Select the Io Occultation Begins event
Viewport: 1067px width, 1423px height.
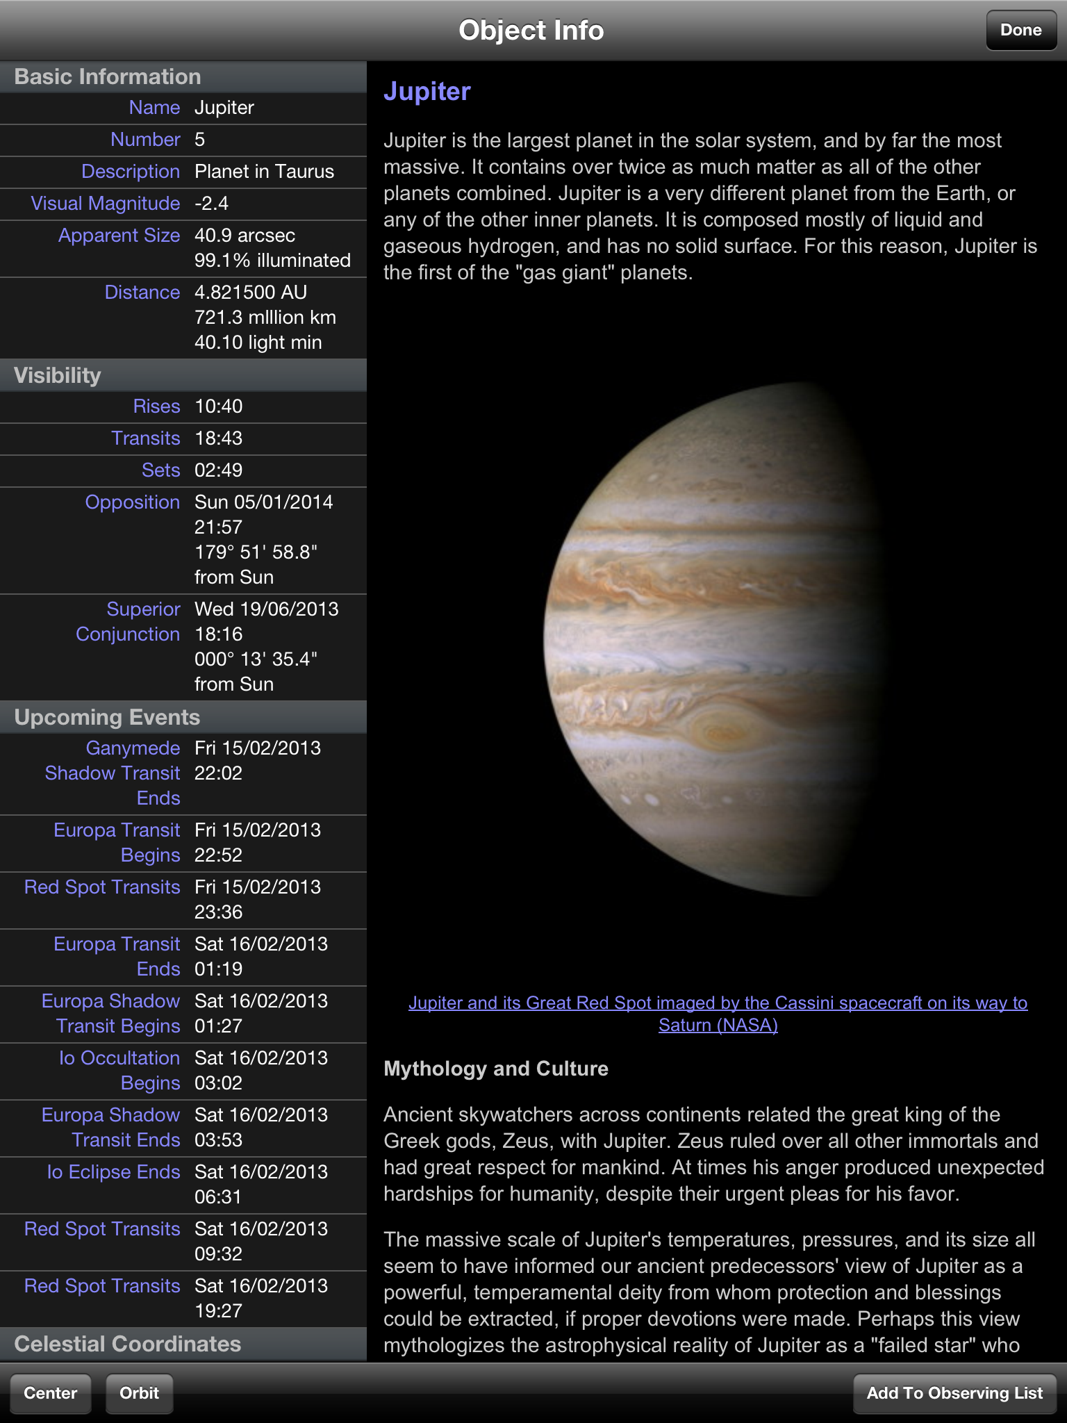point(183,1071)
